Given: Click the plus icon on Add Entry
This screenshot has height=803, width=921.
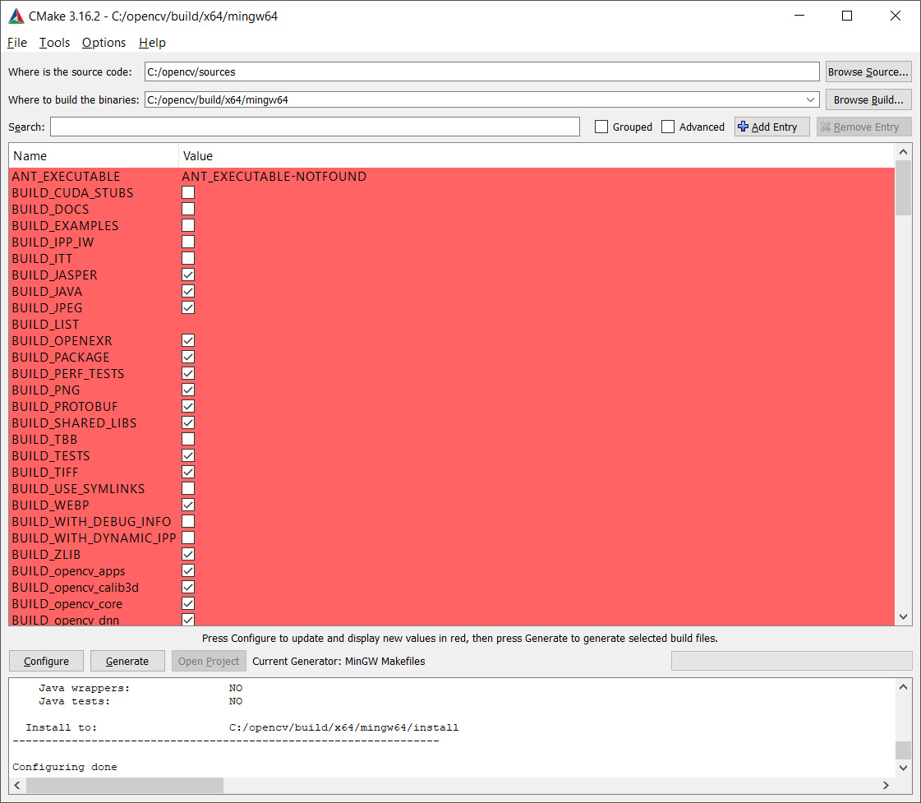Looking at the screenshot, I should pos(743,127).
